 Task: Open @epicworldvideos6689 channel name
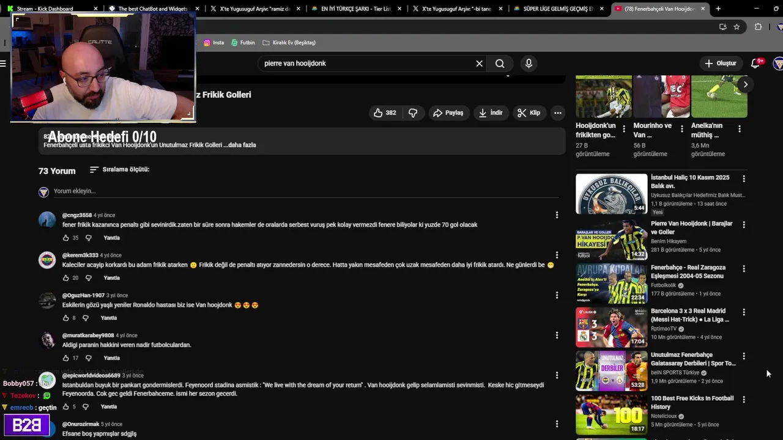91,376
